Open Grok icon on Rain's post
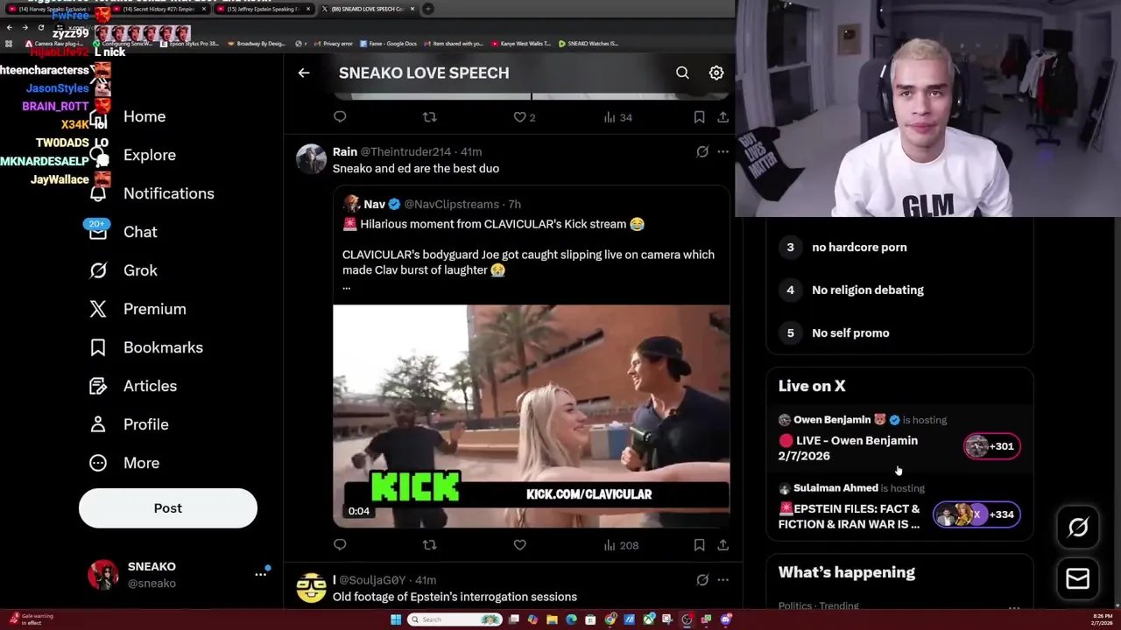This screenshot has height=630, width=1121. 702,151
